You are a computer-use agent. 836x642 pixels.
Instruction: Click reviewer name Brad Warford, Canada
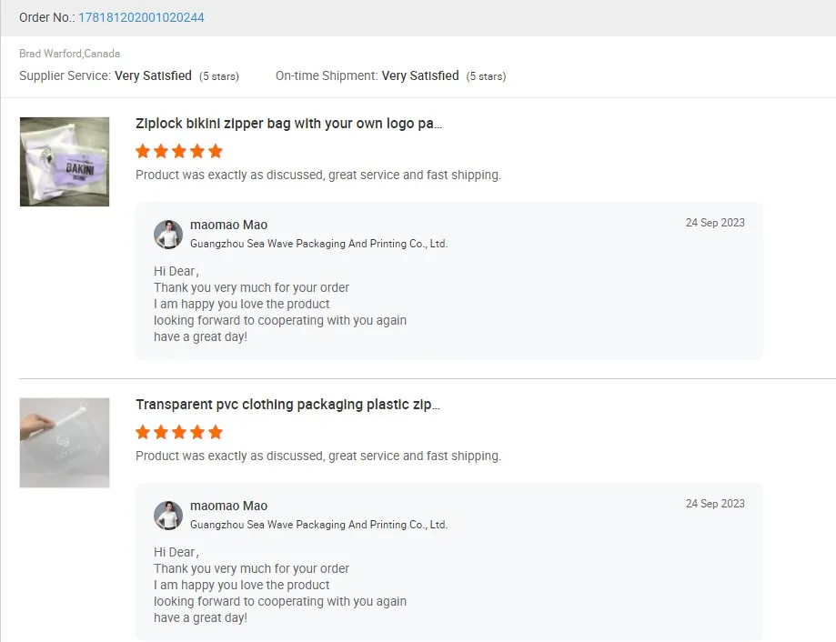70,54
